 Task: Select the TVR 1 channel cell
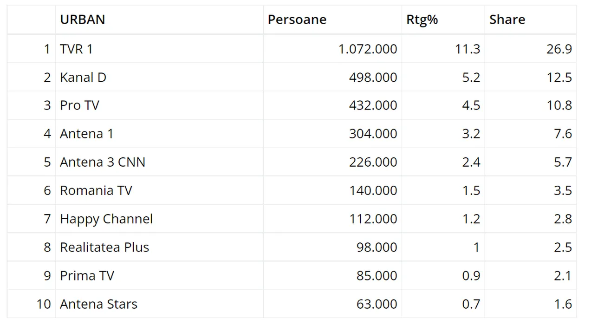point(76,49)
